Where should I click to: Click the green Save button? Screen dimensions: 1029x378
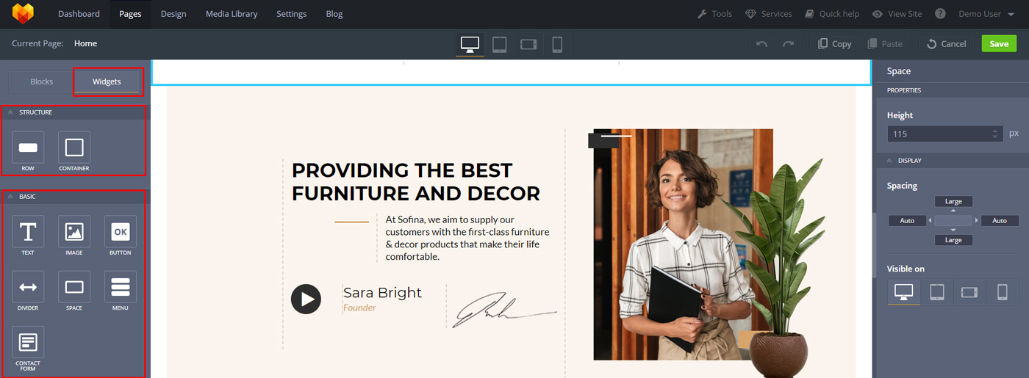click(x=999, y=43)
